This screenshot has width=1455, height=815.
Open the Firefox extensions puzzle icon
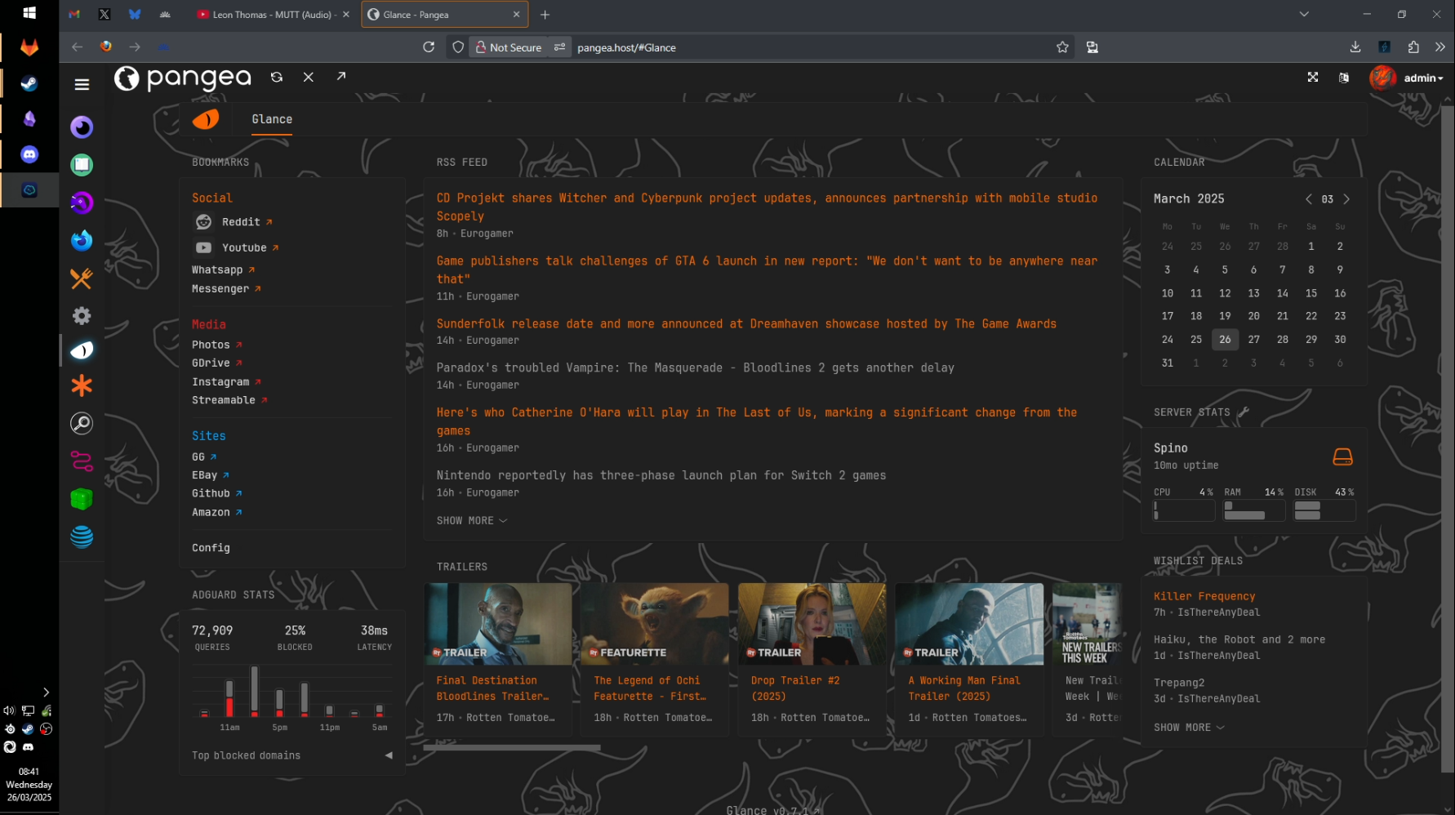point(1413,47)
